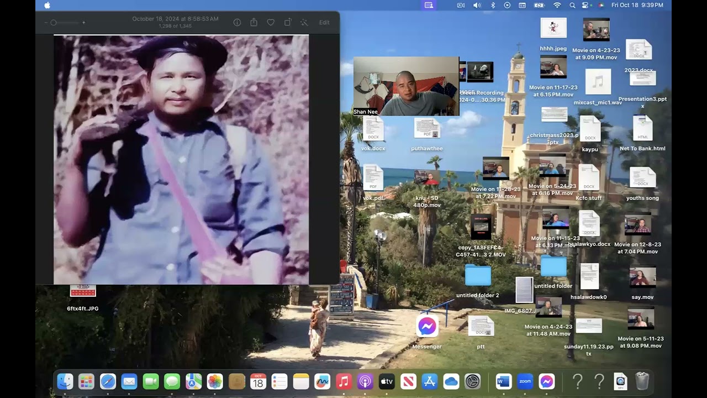Open News from the dock
This screenshot has height=398, width=707.
(408, 381)
